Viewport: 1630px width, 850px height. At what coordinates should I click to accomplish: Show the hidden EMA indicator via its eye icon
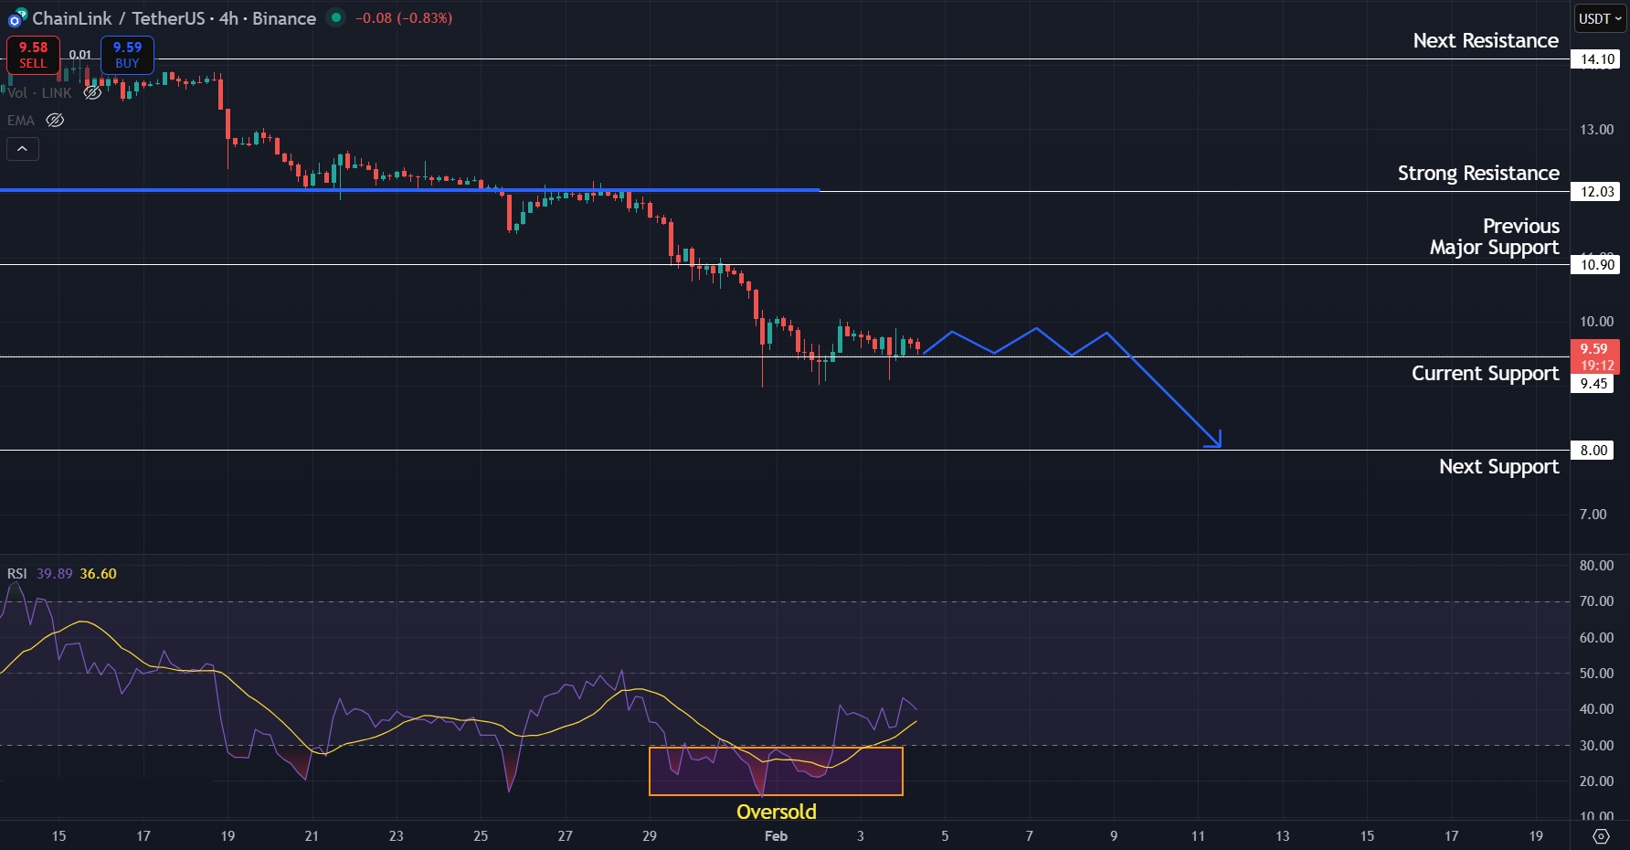[54, 120]
